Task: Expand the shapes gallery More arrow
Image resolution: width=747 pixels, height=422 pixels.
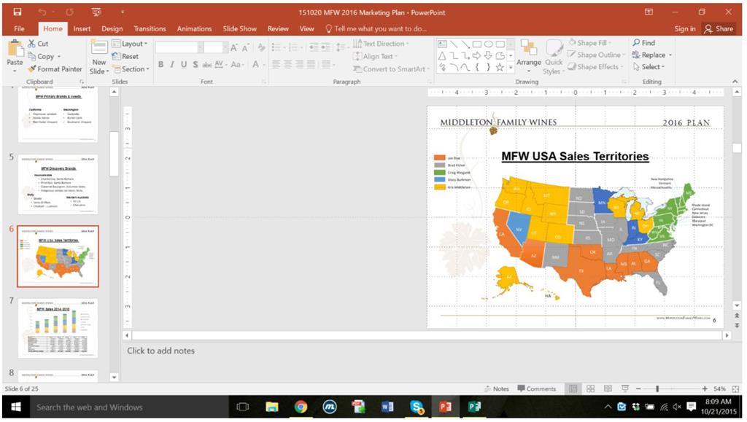Action: pos(511,68)
